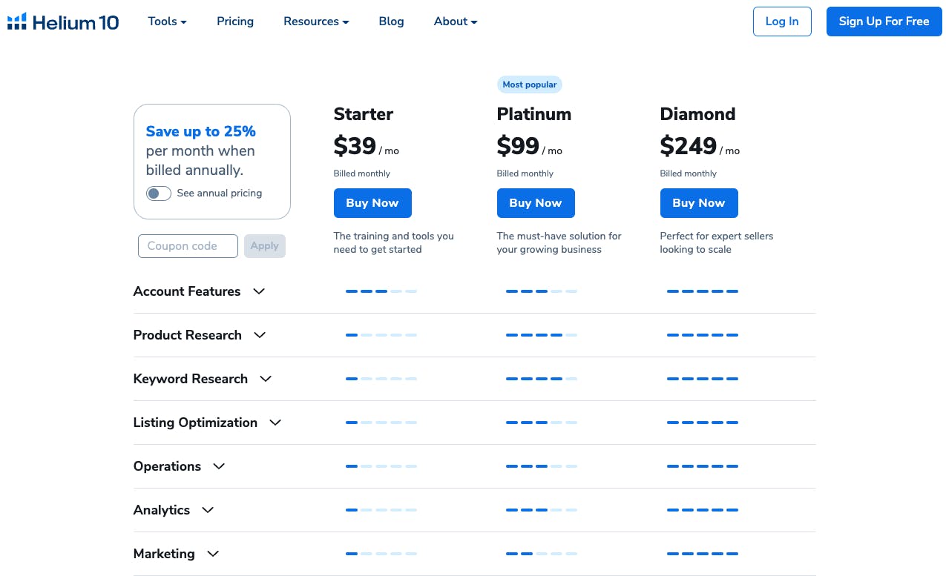Expand the Operations section chevron
946x576 pixels.
point(219,466)
